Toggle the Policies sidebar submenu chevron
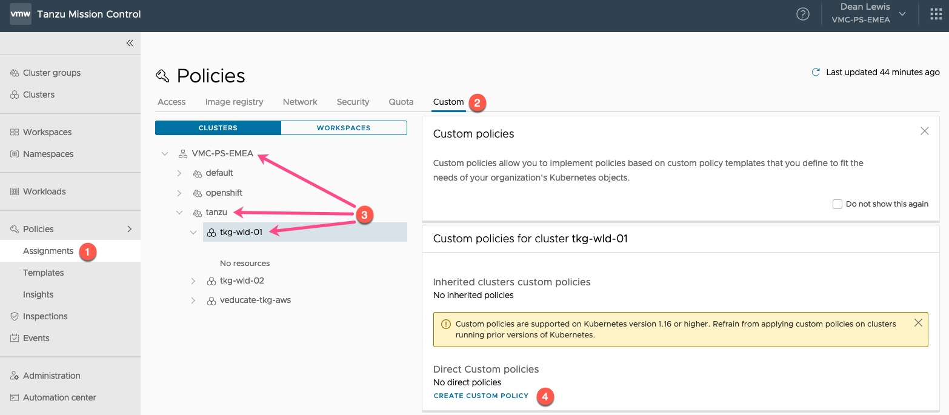 129,229
